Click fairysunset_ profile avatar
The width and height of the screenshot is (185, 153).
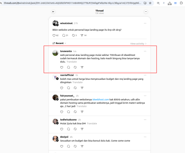click(x=55, y=98)
